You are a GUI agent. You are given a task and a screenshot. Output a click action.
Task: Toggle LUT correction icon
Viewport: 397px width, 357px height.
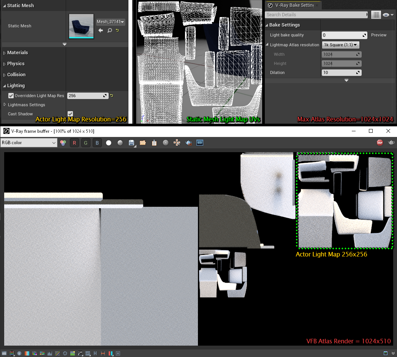click(x=88, y=353)
